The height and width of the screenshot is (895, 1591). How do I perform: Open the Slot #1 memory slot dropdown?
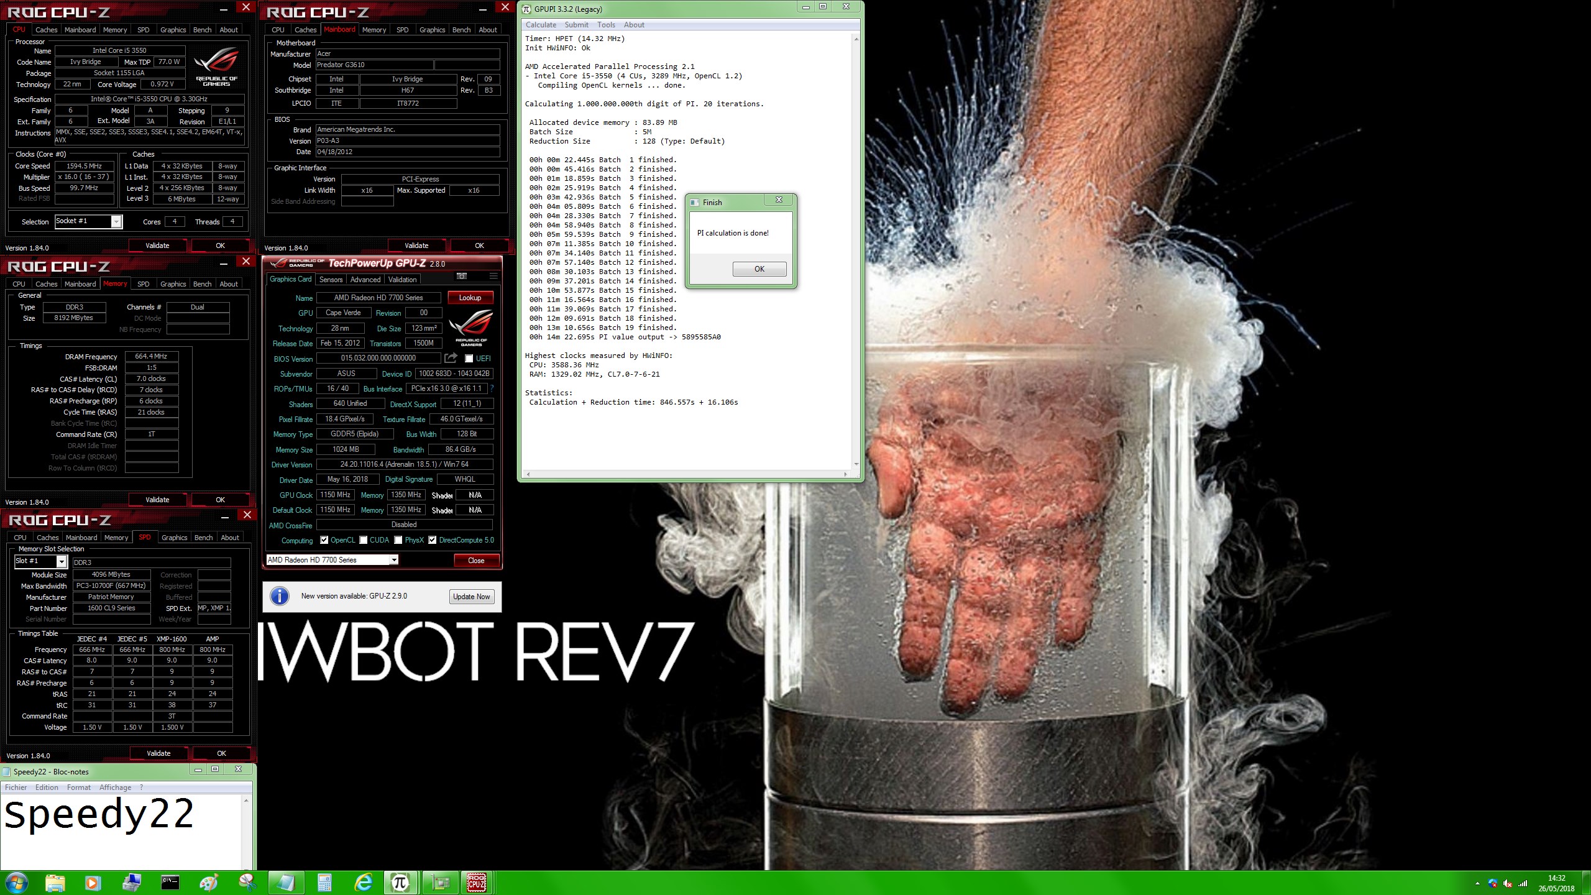tap(40, 561)
